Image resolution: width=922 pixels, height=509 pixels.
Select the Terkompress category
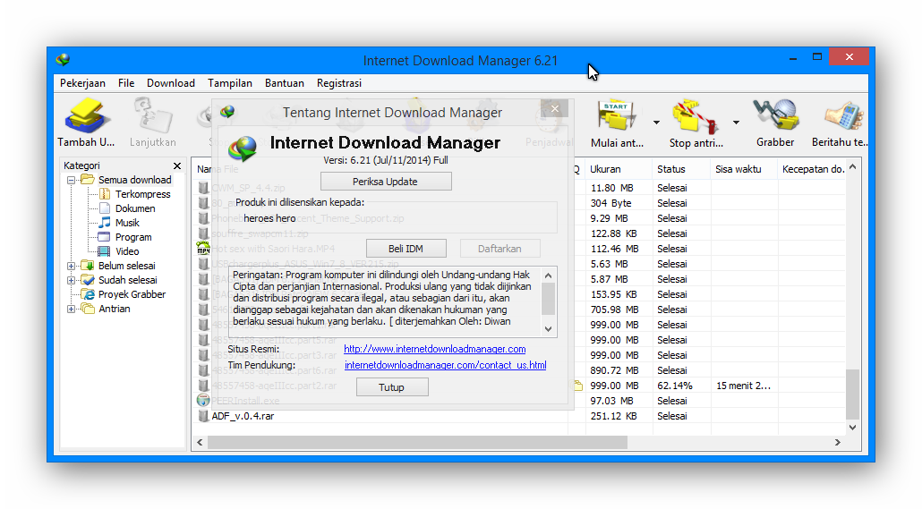(142, 194)
